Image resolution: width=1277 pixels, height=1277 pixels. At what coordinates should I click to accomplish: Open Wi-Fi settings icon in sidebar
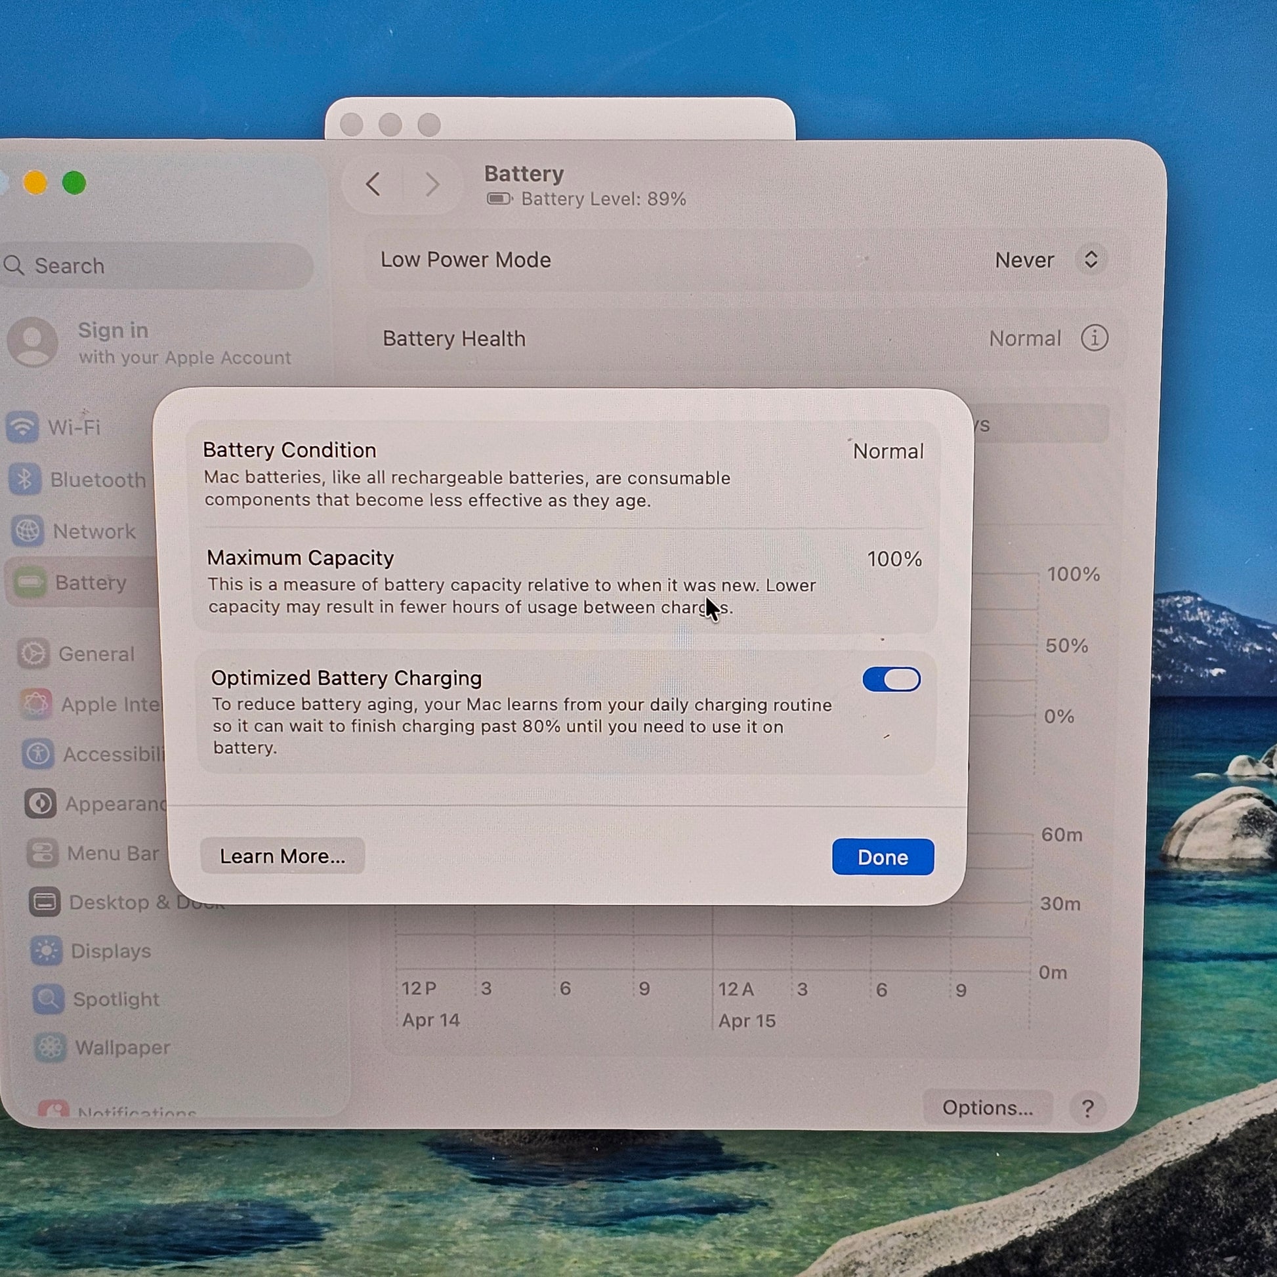(22, 427)
